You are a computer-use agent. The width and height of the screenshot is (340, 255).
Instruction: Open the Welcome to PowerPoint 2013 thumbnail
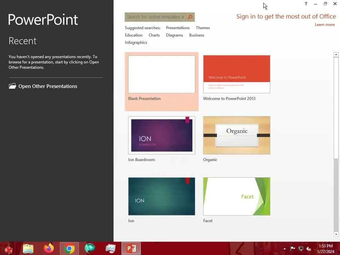[x=236, y=74]
